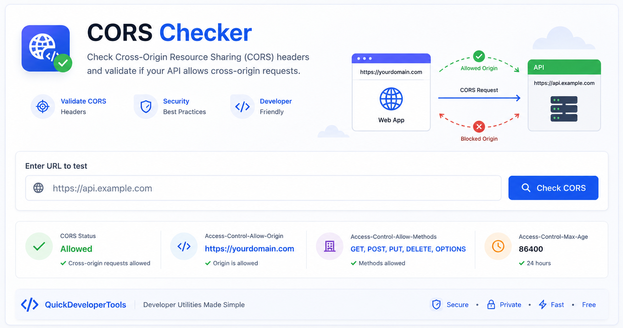Click the green Allowed Origin checkmark icon

(479, 56)
